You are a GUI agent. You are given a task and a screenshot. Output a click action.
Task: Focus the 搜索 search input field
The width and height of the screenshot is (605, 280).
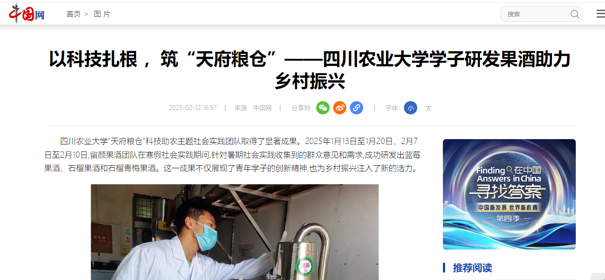click(x=536, y=14)
